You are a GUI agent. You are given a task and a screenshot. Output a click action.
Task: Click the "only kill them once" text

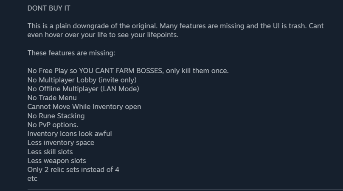pos(197,71)
